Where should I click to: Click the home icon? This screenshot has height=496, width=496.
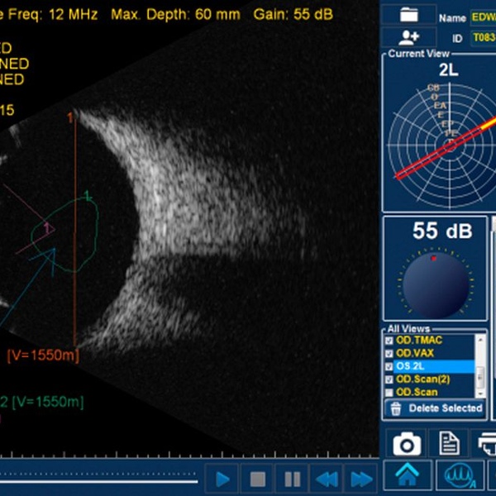coord(408,475)
